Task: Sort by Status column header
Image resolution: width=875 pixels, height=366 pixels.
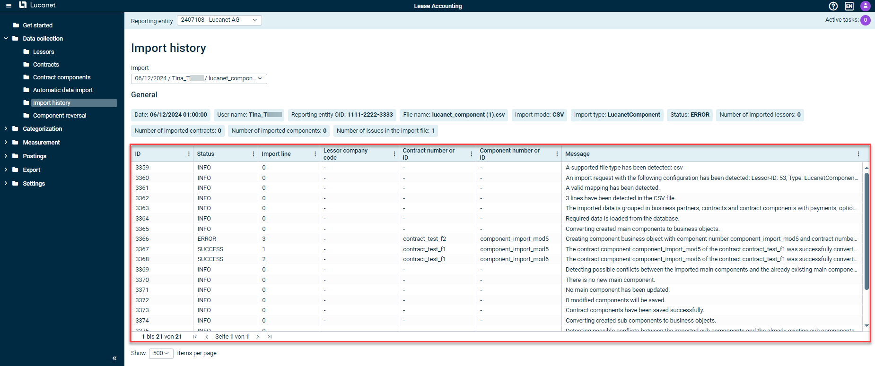Action: coord(205,154)
